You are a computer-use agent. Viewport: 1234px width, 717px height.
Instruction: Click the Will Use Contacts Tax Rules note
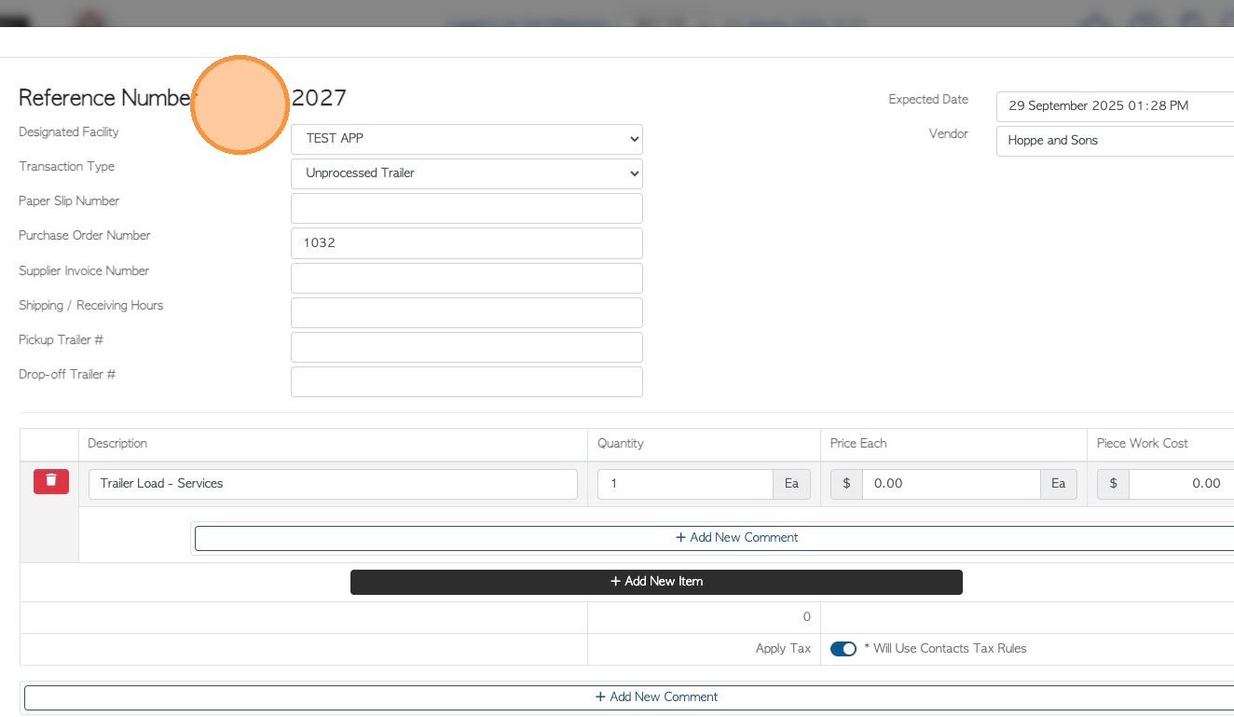click(x=945, y=649)
